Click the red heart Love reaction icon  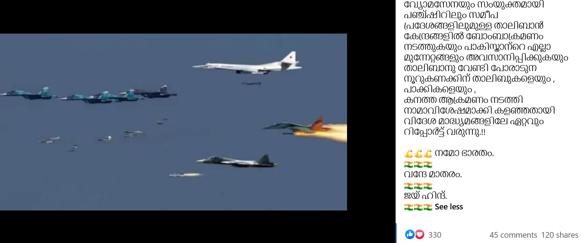pos(419,234)
